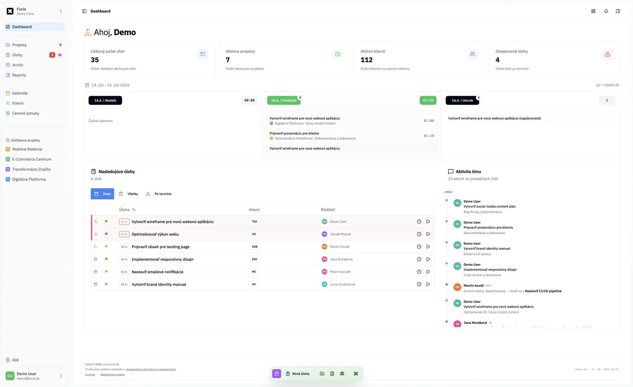Click Tomáš Molnár assignee

pyautogui.click(x=336, y=234)
